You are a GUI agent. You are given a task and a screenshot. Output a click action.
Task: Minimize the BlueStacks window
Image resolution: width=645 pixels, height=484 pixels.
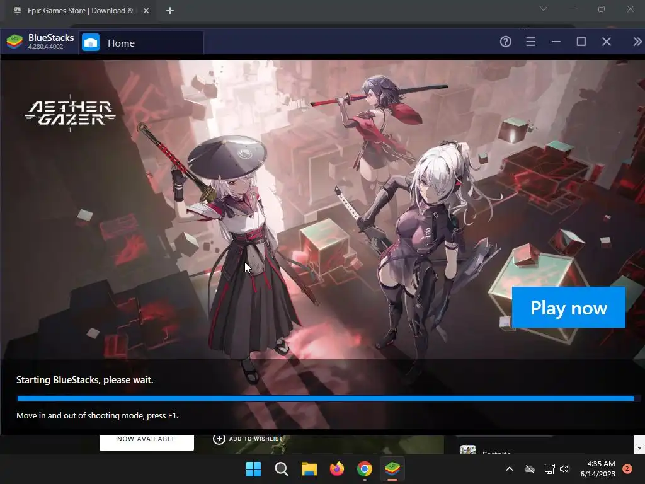[x=556, y=42]
